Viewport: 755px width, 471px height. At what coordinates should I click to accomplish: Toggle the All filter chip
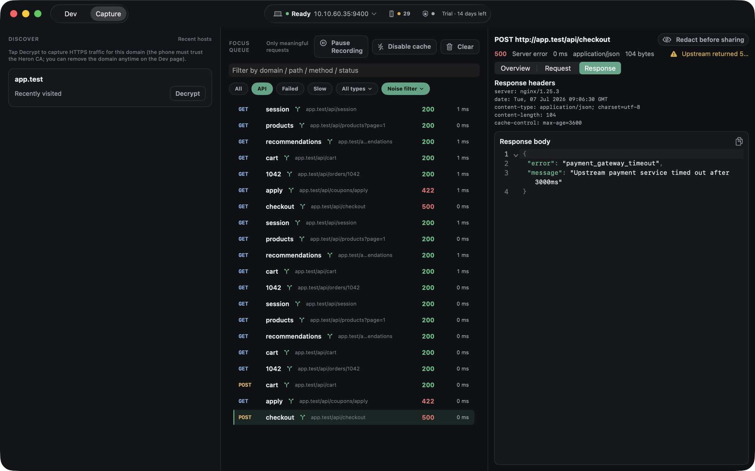coord(238,89)
